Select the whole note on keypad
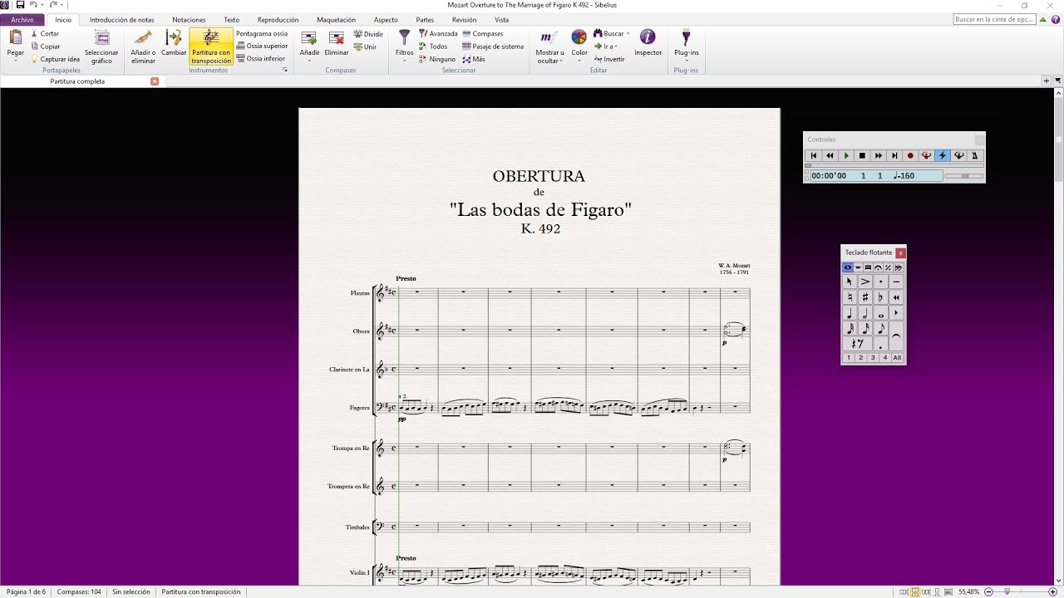This screenshot has height=598, width=1064. [x=880, y=313]
